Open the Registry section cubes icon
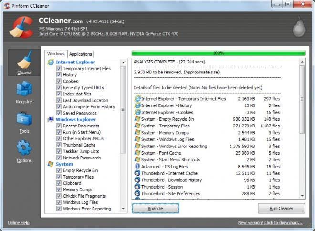315x231 pixels. tap(24, 88)
